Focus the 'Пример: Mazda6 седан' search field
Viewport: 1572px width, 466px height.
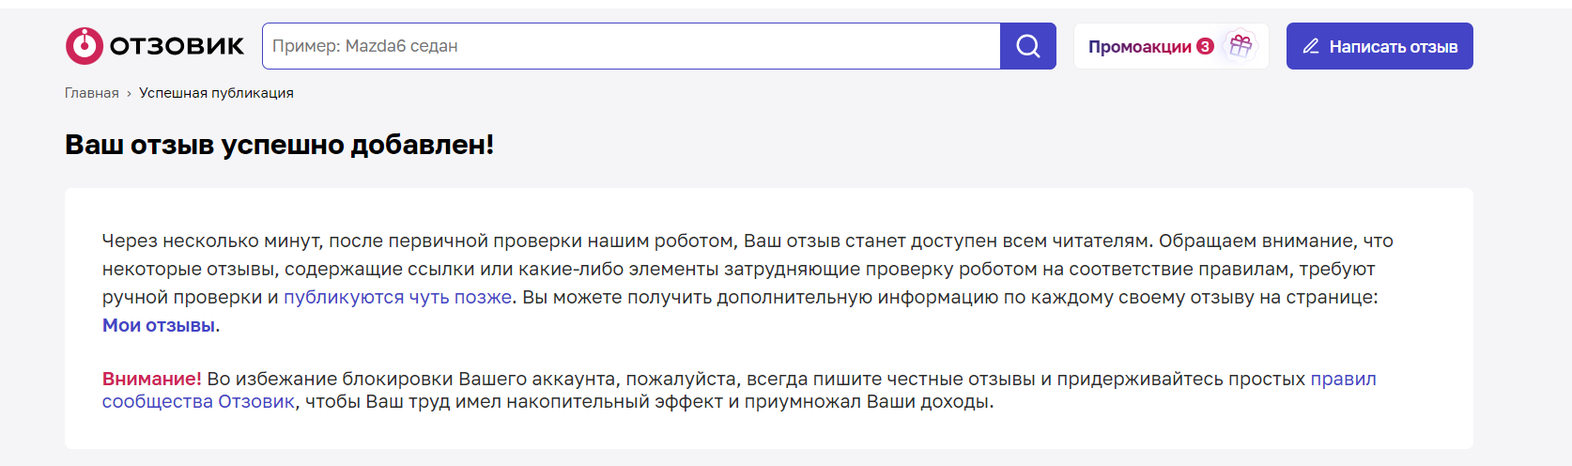pyautogui.click(x=631, y=46)
